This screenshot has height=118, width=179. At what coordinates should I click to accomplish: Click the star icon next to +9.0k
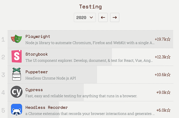(x=169, y=92)
